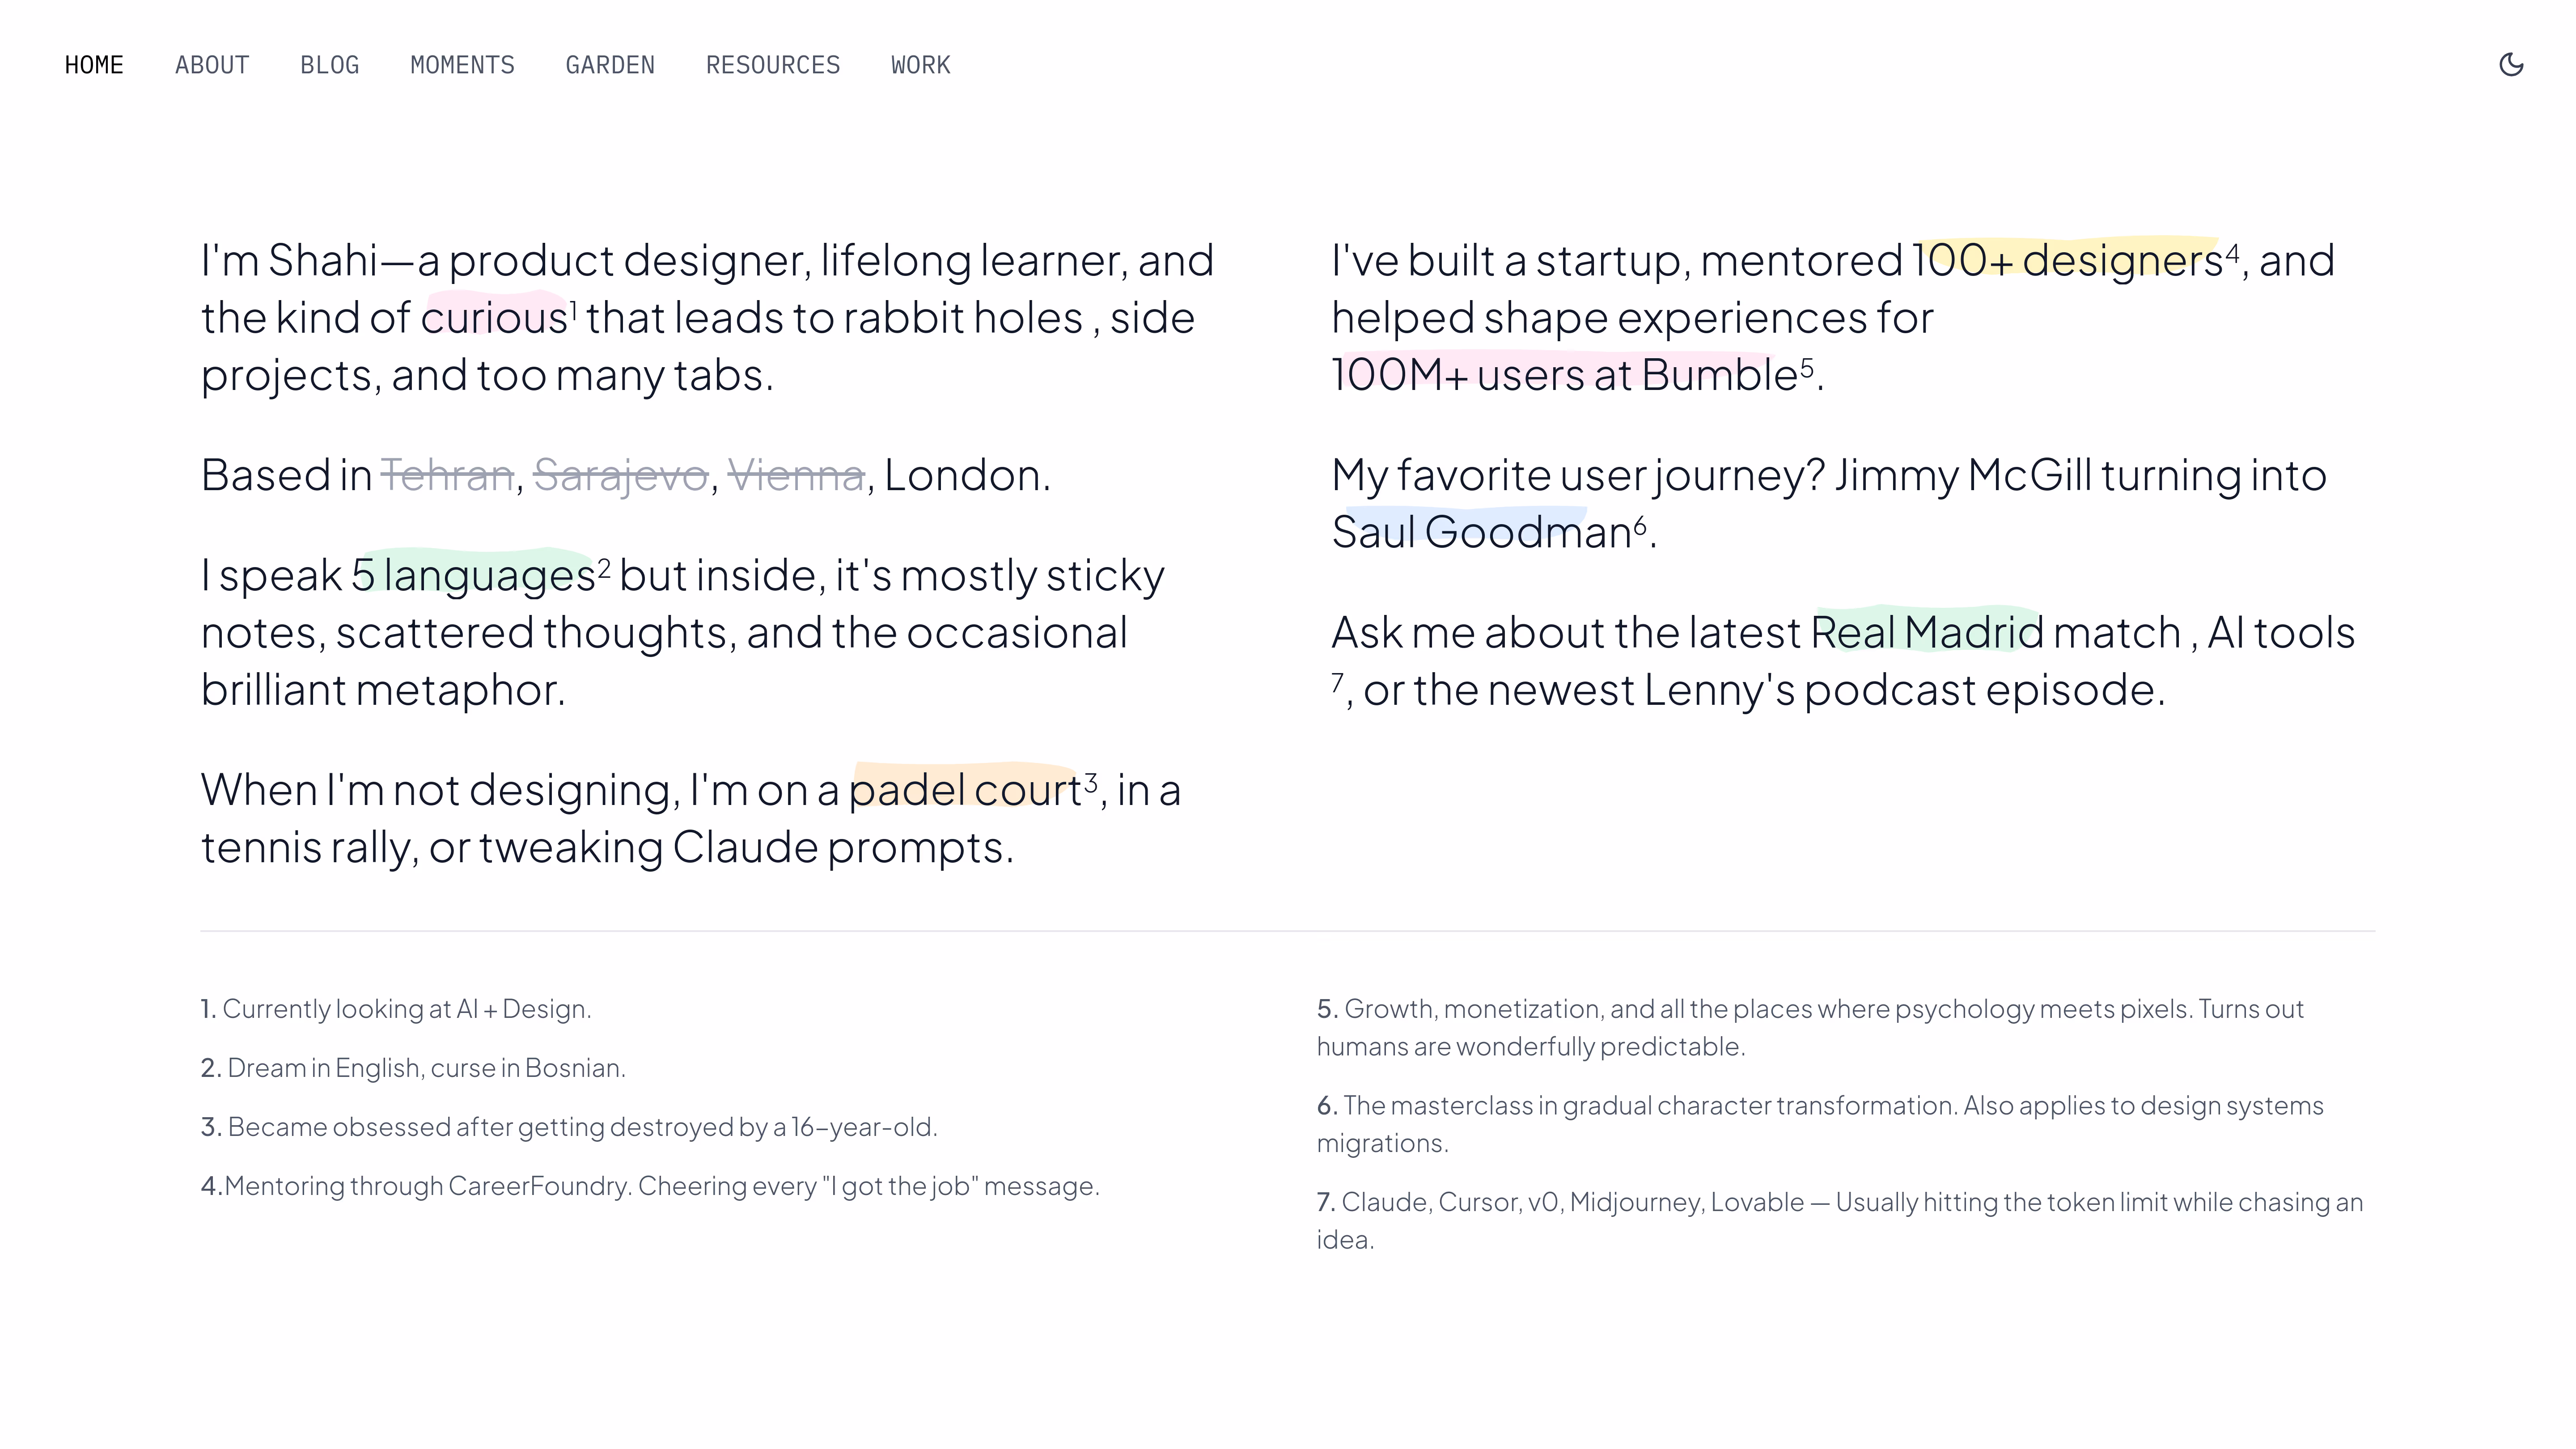Click the "5 languages" highlighted text

[x=473, y=575]
